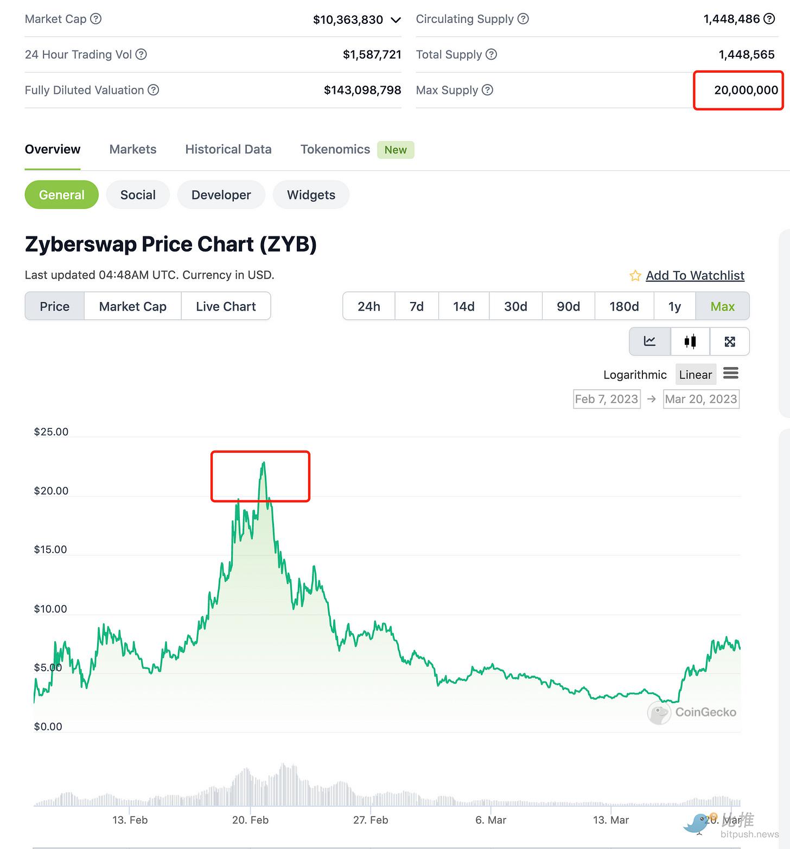The width and height of the screenshot is (790, 849).
Task: Click the Market Cap info icon
Action: click(x=96, y=19)
